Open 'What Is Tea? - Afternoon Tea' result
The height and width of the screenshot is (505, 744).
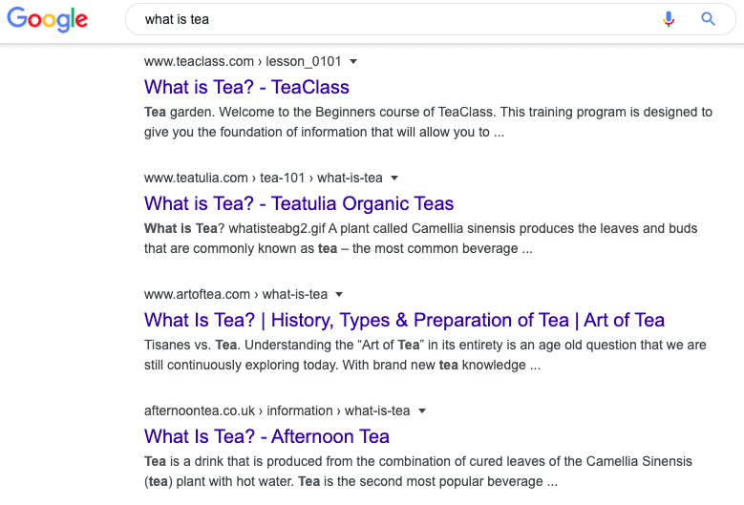pyautogui.click(x=266, y=436)
